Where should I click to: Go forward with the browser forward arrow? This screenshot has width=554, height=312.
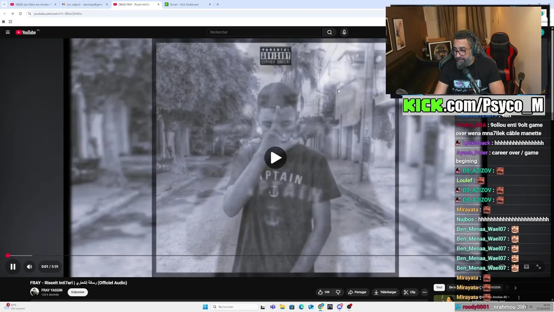pyautogui.click(x=12, y=13)
